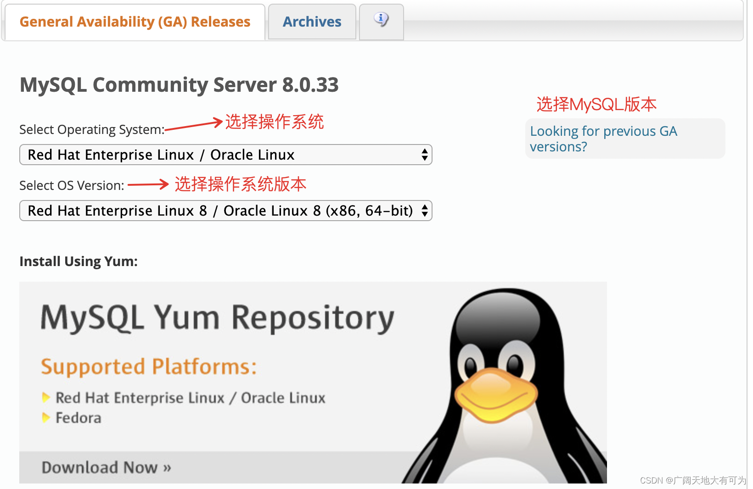
Task: Click the Install Using Yum: label
Action: pos(79,261)
